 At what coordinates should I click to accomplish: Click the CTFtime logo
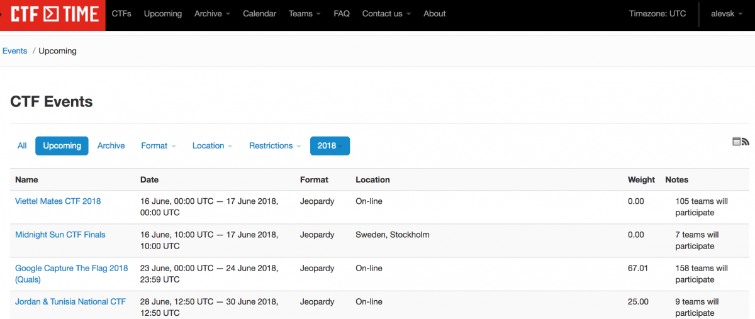(53, 14)
